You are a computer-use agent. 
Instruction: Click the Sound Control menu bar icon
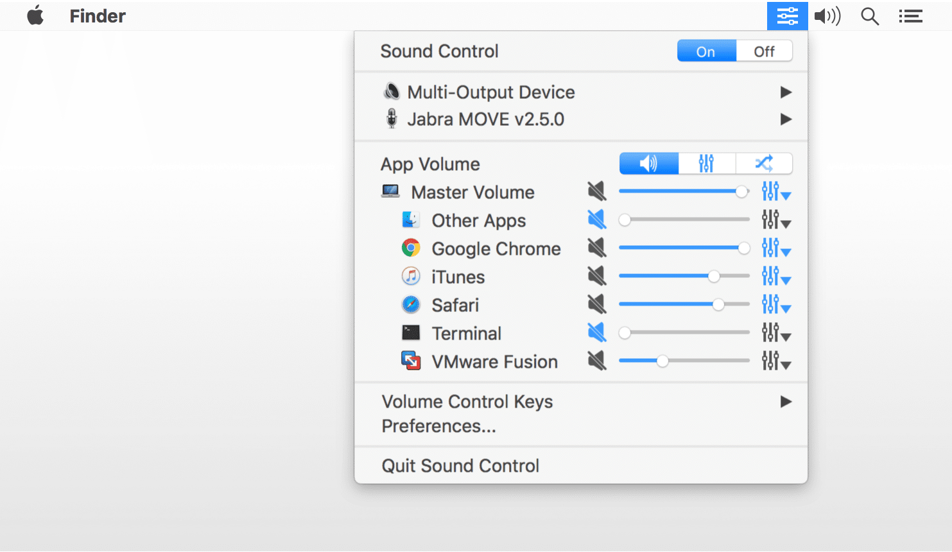pos(787,15)
